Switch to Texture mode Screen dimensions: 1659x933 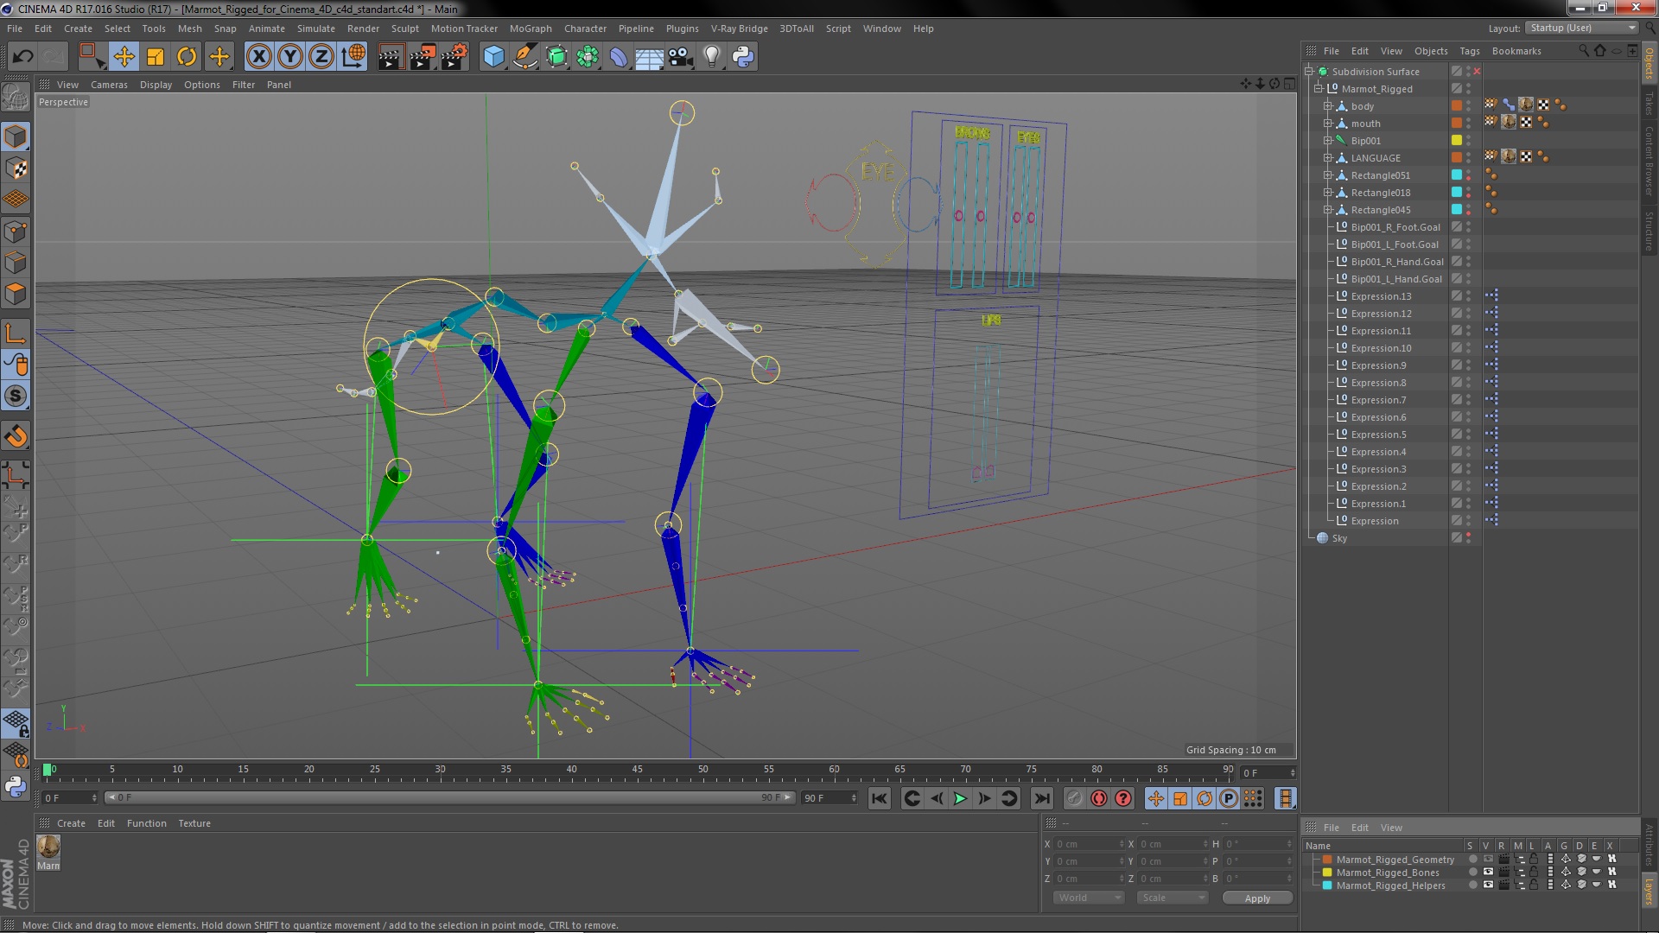pos(16,168)
